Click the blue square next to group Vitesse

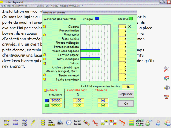pos(47,100)
